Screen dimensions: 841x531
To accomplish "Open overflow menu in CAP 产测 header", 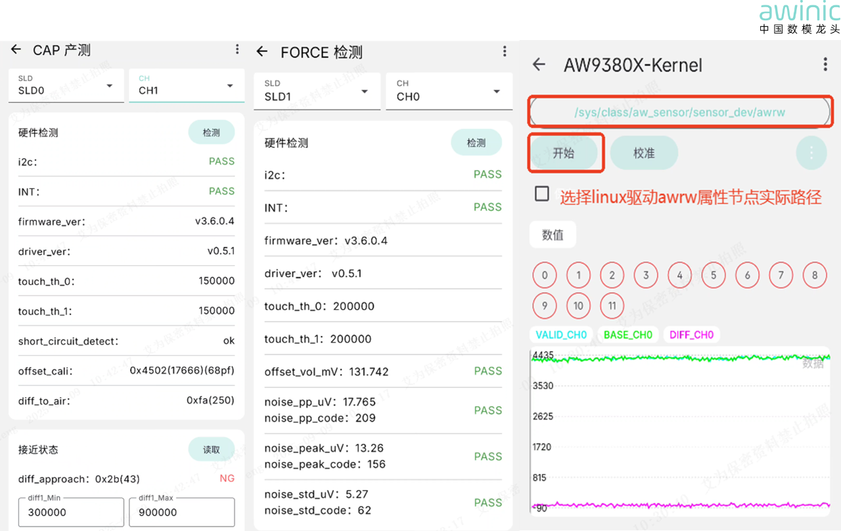I will [237, 50].
